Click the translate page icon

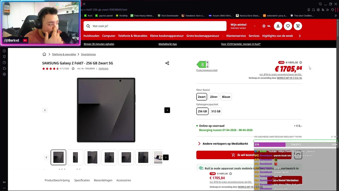pyautogui.click(x=323, y=10)
